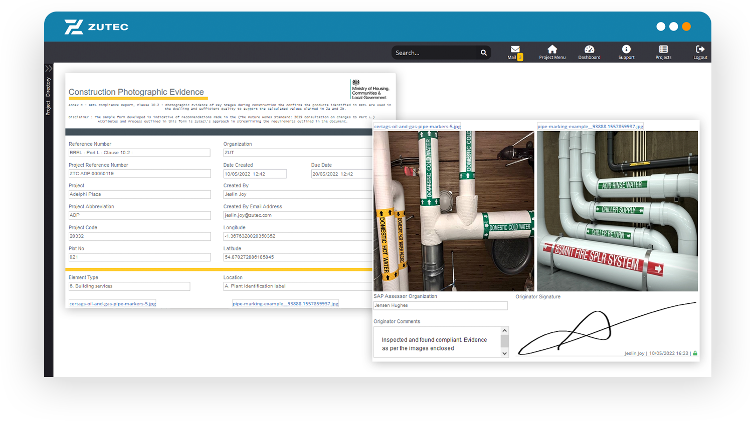Image resolution: width=750 pixels, height=421 pixels.
Task: Open the Dashboard gauge icon
Action: [x=589, y=50]
